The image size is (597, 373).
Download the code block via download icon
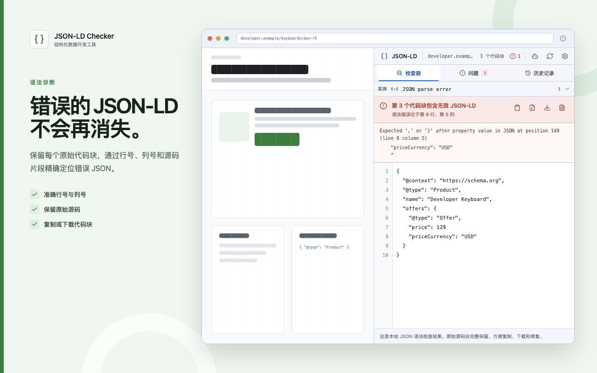547,108
